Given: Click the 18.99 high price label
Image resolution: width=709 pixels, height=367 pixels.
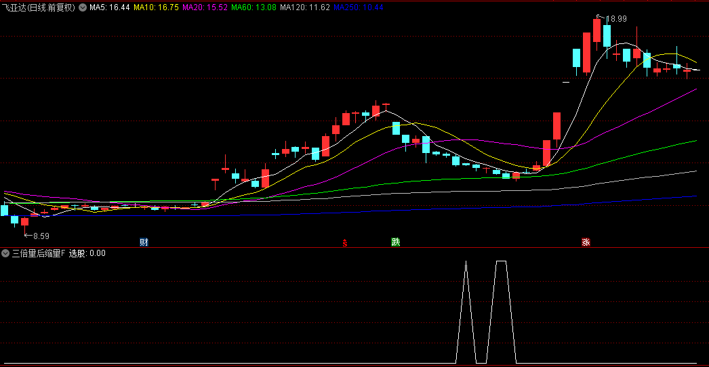Looking at the screenshot, I should click(616, 19).
